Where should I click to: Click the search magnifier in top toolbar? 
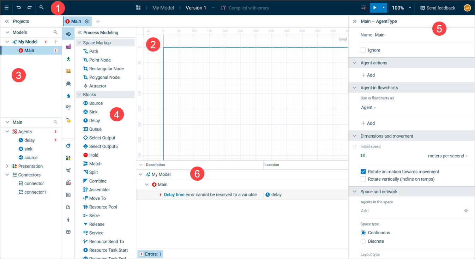[x=42, y=7]
